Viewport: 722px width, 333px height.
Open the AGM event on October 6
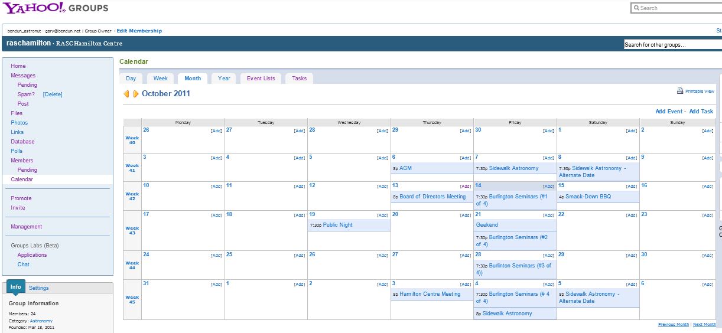(x=405, y=168)
